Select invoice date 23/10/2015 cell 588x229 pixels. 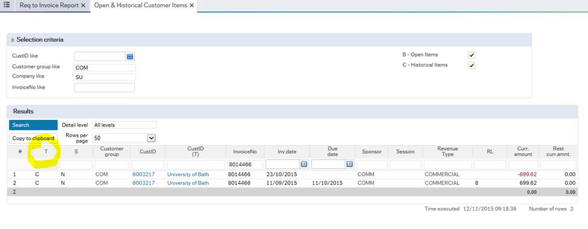281,174
